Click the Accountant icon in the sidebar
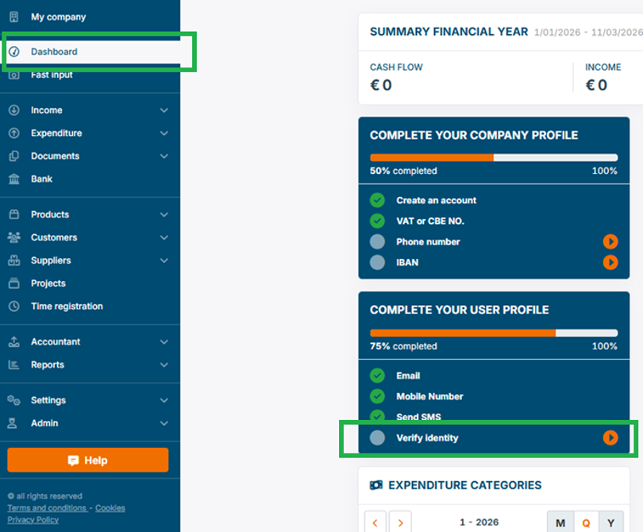The image size is (643, 532). tap(15, 341)
